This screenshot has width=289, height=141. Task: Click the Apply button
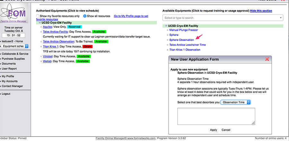pyautogui.click(x=214, y=130)
